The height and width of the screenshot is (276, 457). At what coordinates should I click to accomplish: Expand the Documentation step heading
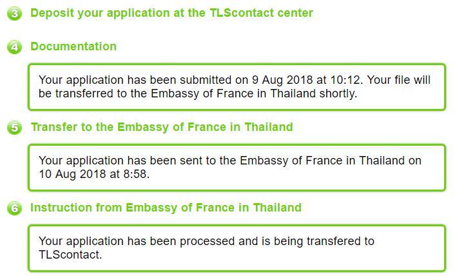click(73, 46)
